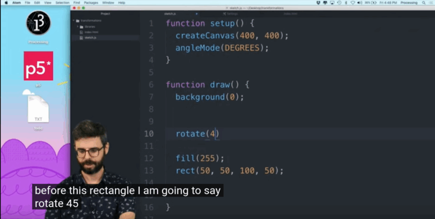Switch to the index.html tab
Screen dimensions: 435x219
[x=291, y=14]
